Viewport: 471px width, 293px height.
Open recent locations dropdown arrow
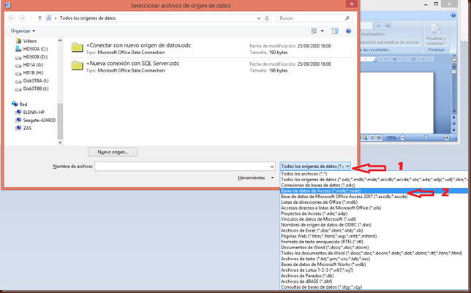[31, 18]
